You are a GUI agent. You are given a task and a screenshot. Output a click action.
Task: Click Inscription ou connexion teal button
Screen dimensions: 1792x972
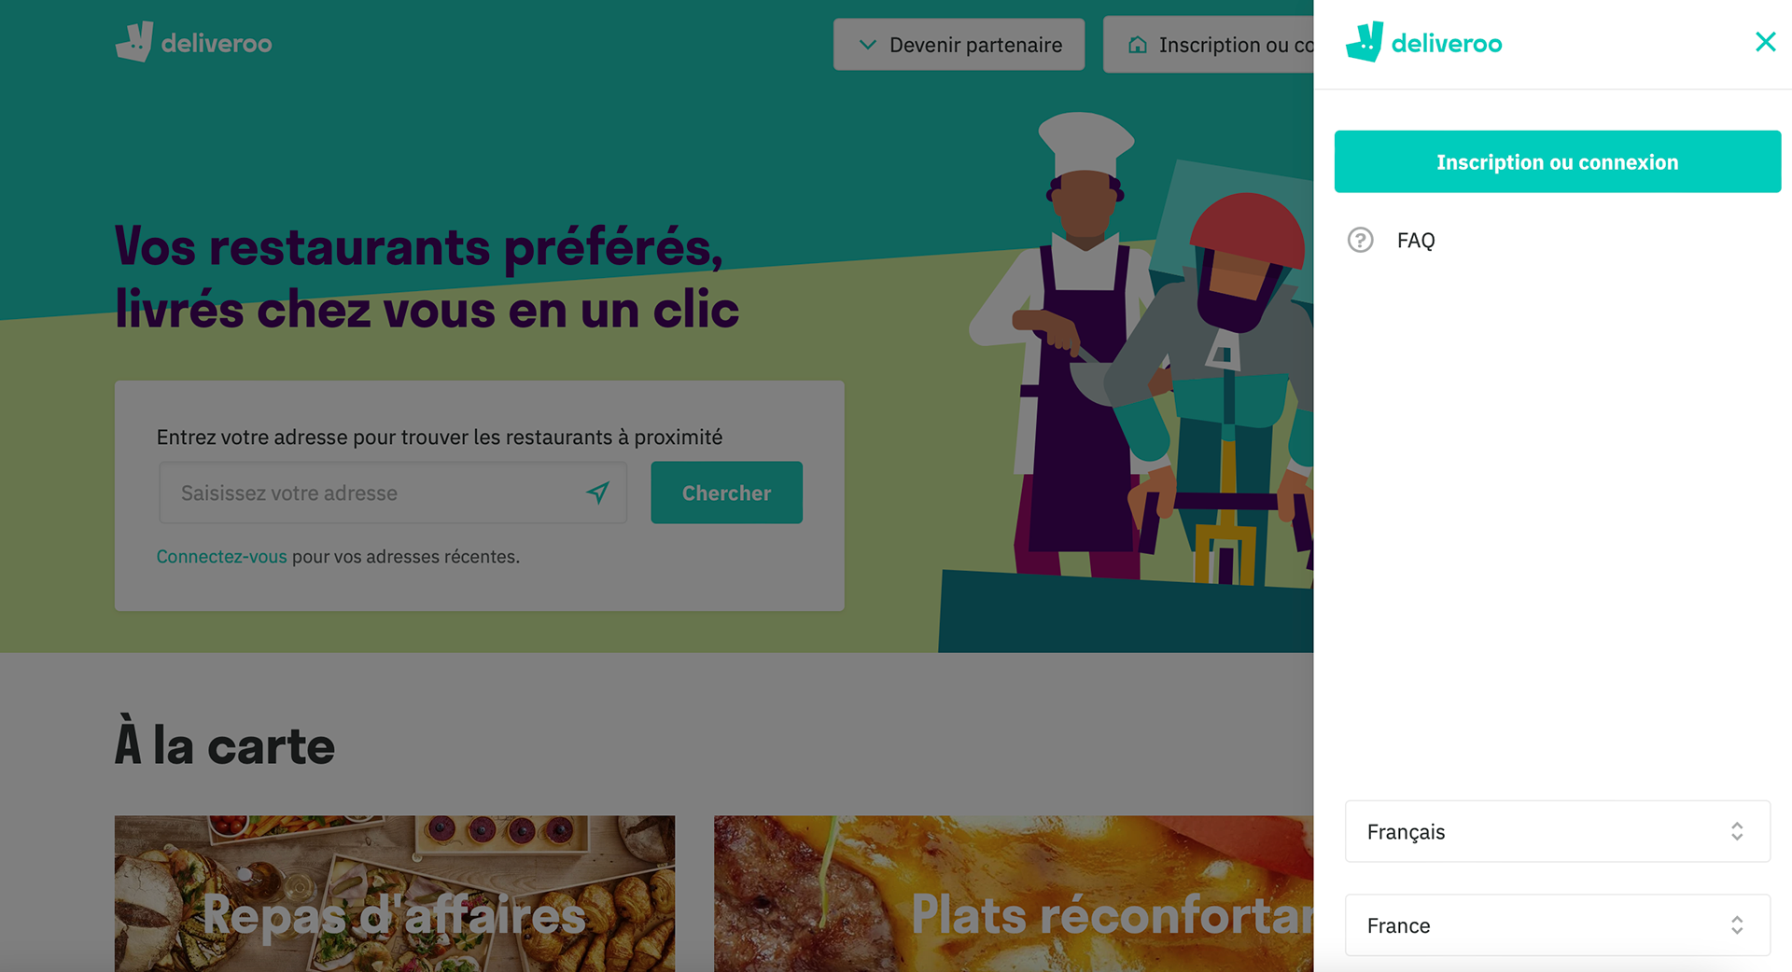coord(1557,161)
